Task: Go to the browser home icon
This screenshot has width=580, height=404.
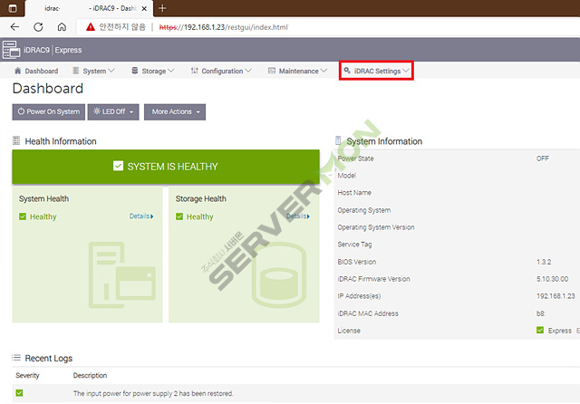Action: tap(62, 27)
